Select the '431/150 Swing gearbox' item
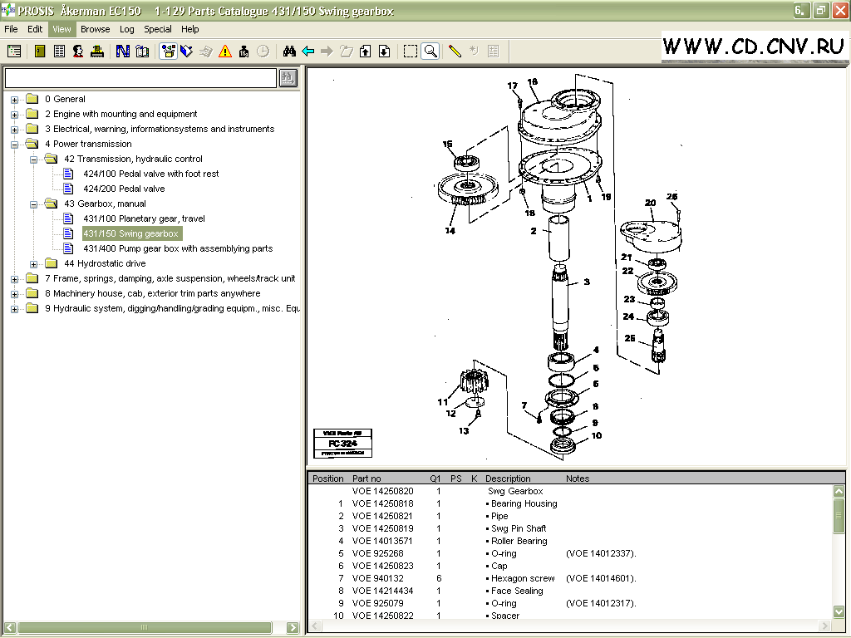 (x=130, y=233)
